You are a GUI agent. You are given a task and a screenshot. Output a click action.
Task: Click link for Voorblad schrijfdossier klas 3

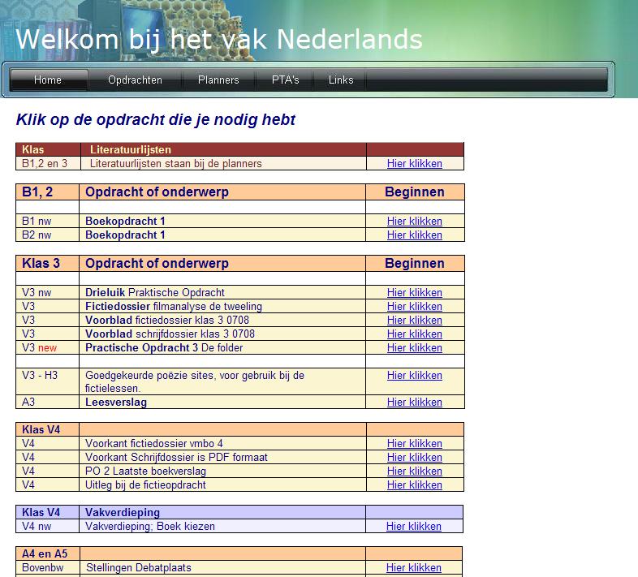click(414, 334)
